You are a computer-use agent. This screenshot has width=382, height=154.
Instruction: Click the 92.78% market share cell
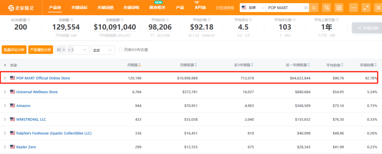point(370,78)
